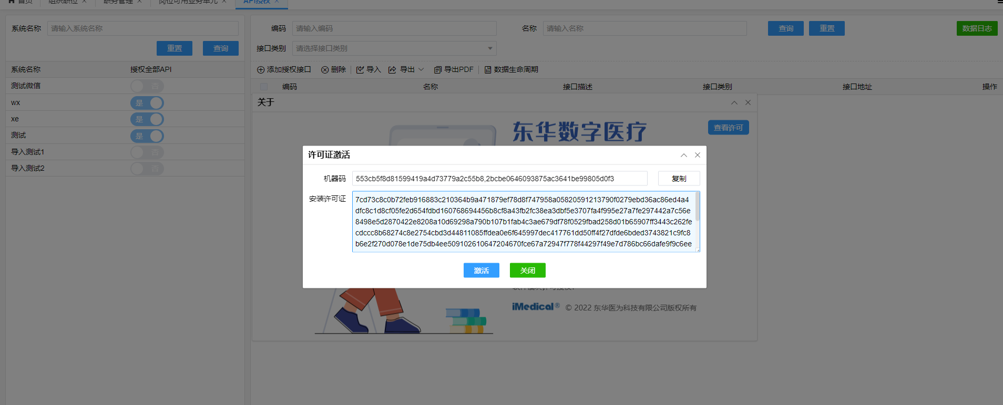Select the wx system row
The height and width of the screenshot is (405, 1003).
click(x=125, y=102)
